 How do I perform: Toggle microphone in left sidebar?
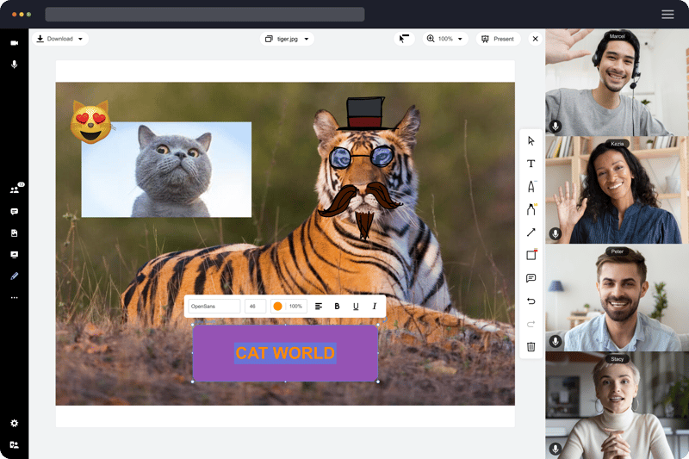click(15, 65)
